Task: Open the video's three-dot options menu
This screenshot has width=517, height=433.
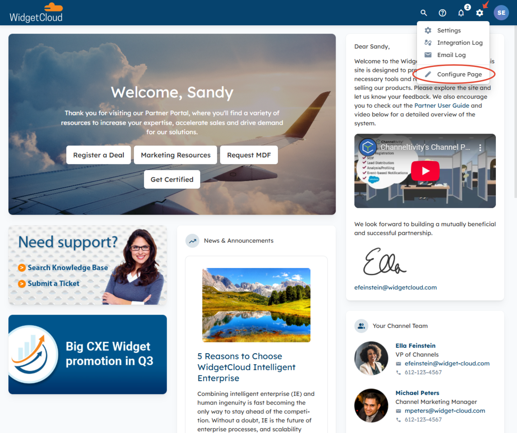Action: (480, 147)
